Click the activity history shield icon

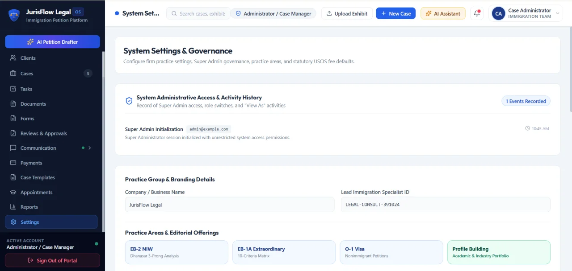click(x=129, y=101)
